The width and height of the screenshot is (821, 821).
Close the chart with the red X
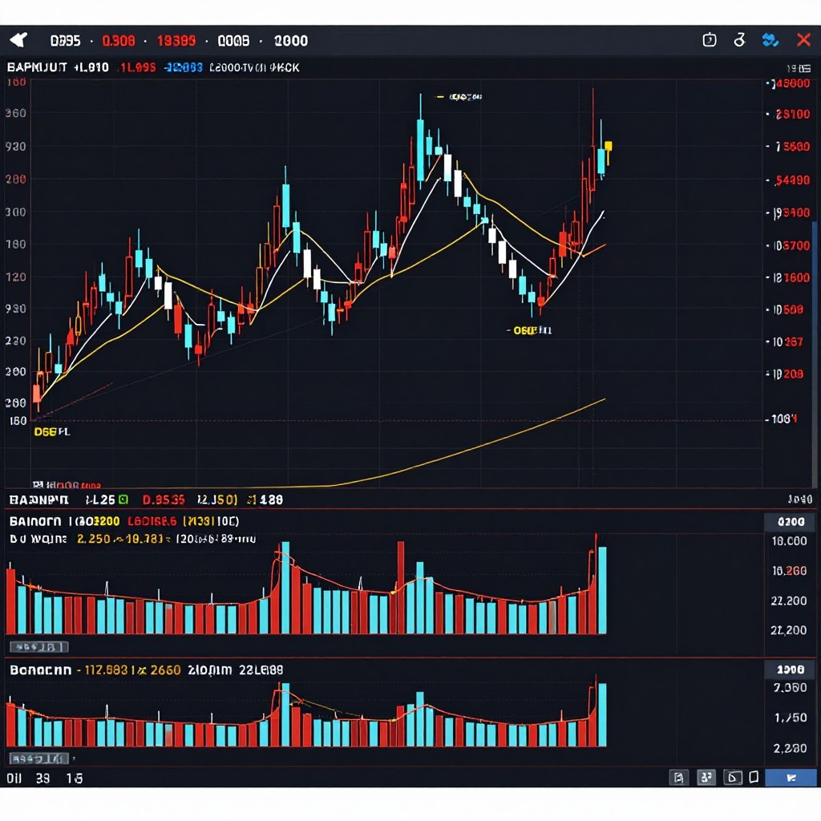803,40
